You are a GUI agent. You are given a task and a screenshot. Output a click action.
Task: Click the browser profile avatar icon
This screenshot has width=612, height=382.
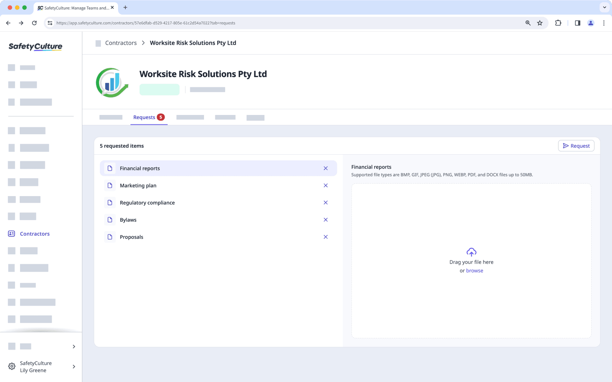click(x=591, y=23)
